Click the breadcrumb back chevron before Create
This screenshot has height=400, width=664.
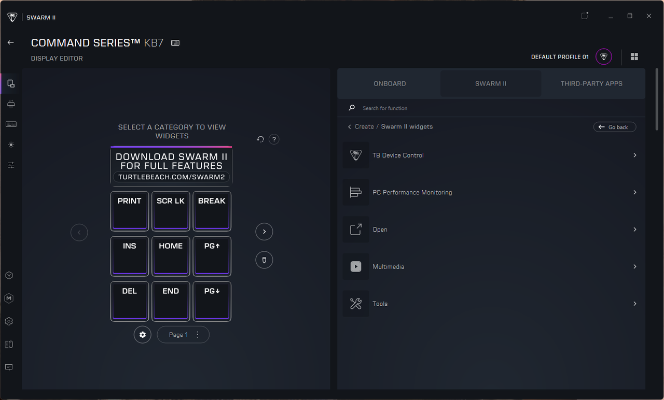tap(350, 127)
